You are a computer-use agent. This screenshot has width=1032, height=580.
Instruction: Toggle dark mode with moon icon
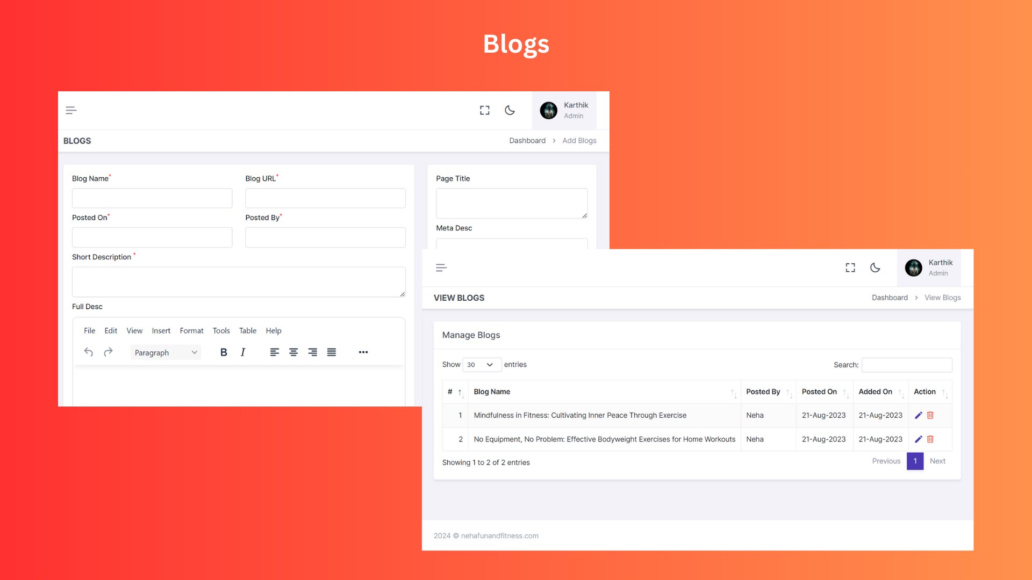click(510, 110)
